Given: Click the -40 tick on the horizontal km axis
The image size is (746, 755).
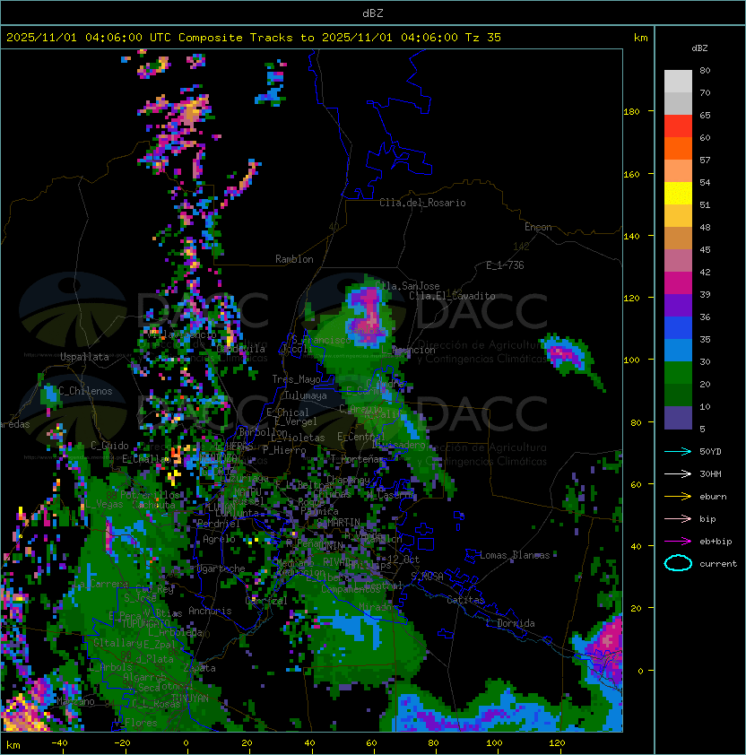Looking at the screenshot, I should tap(59, 743).
